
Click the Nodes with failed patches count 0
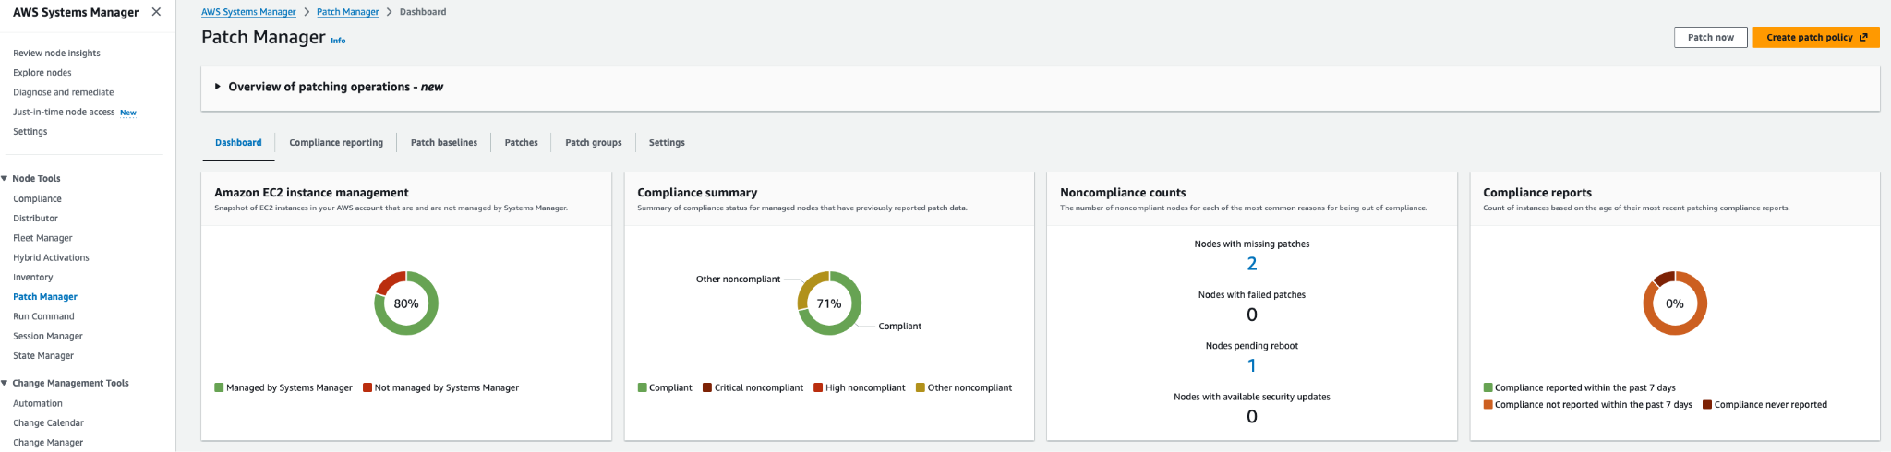click(x=1252, y=315)
